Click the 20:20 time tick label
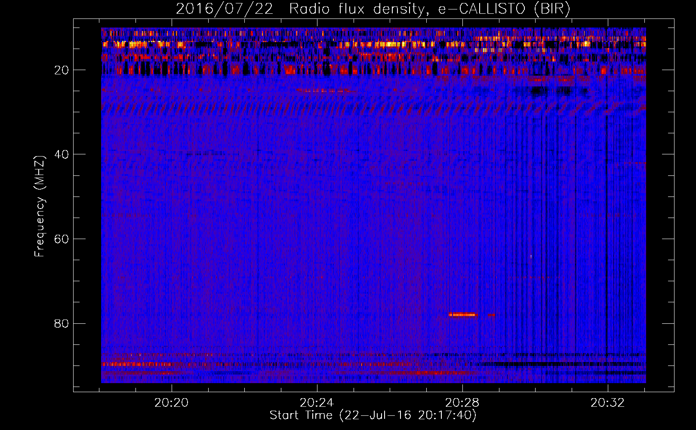 click(172, 403)
